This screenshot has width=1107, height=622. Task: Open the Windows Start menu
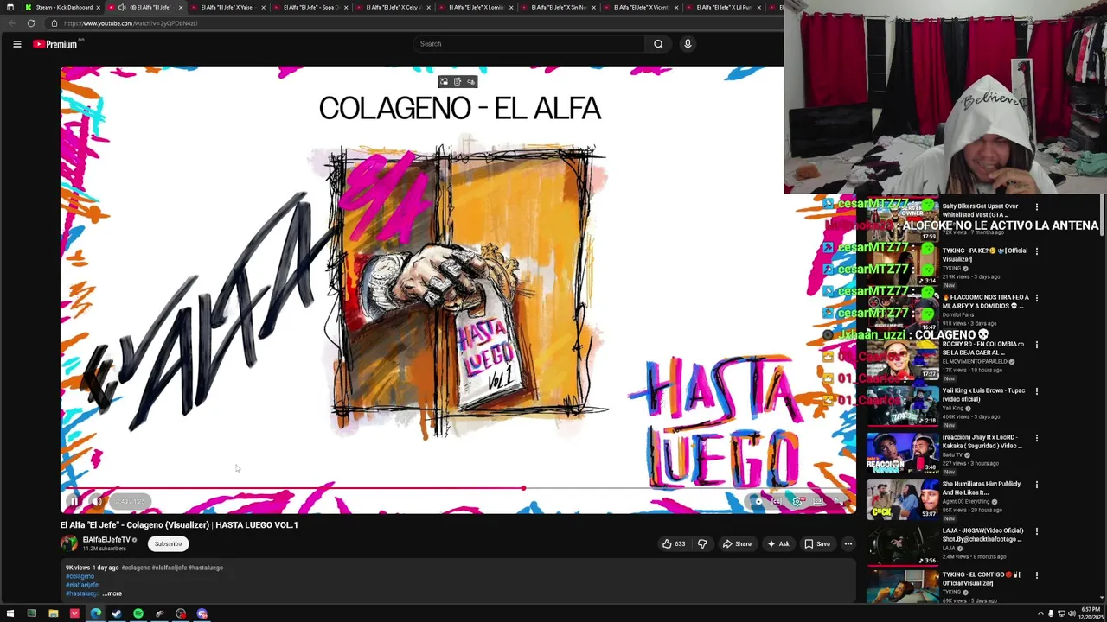click(10, 614)
